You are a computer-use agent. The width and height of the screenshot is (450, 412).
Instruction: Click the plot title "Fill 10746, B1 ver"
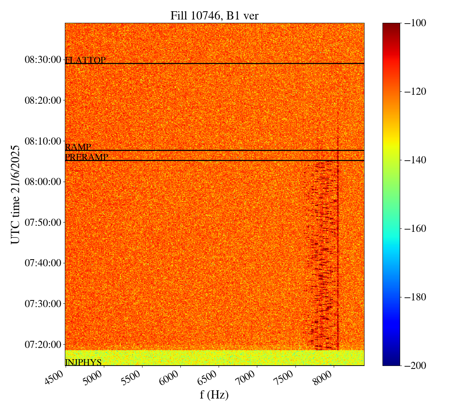pyautogui.click(x=214, y=15)
